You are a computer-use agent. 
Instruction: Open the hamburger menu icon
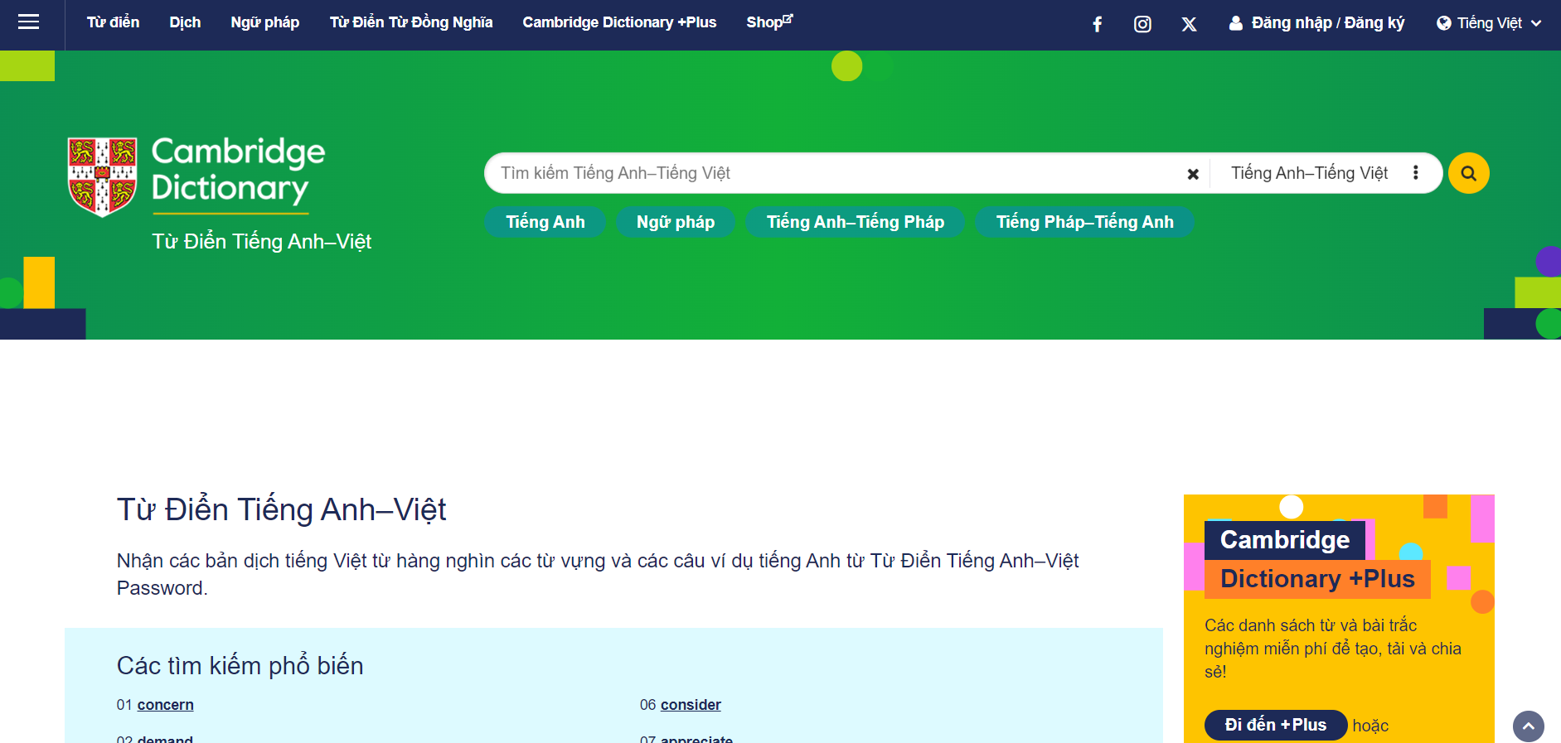pyautogui.click(x=29, y=22)
